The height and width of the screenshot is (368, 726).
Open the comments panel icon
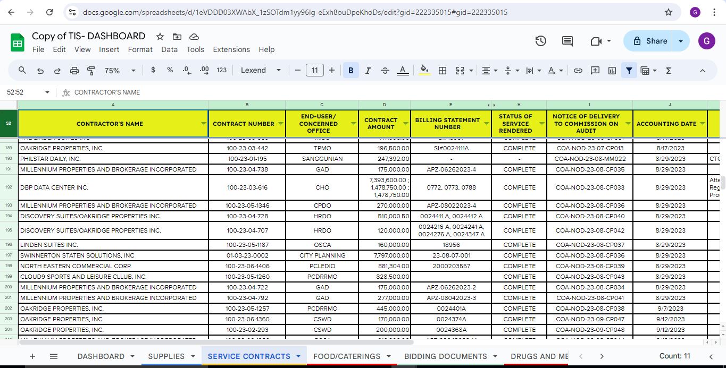click(x=568, y=41)
